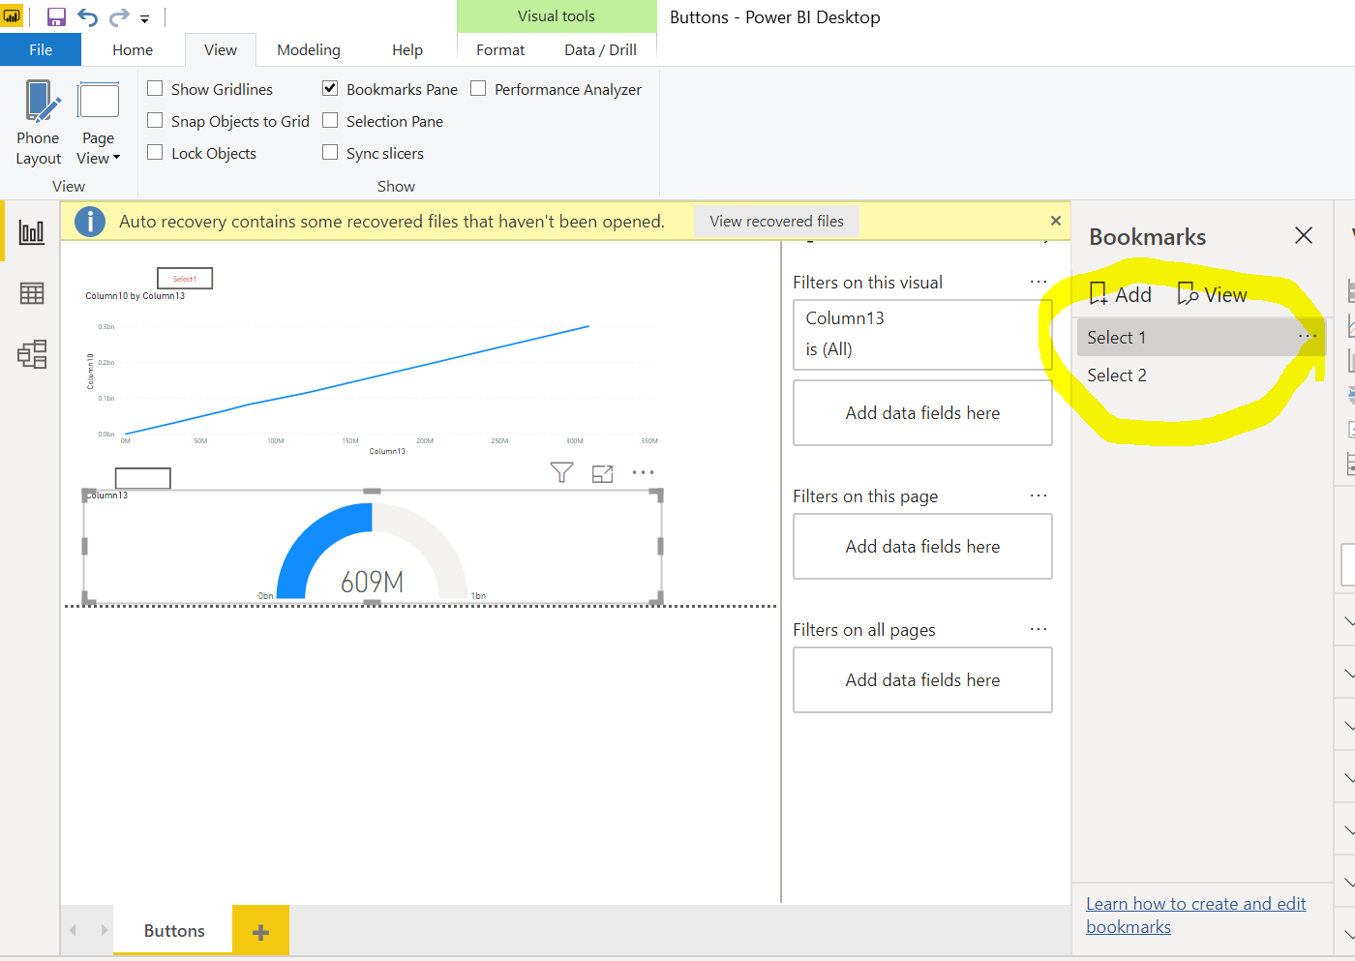Open the Help ribbon tab

(x=407, y=50)
